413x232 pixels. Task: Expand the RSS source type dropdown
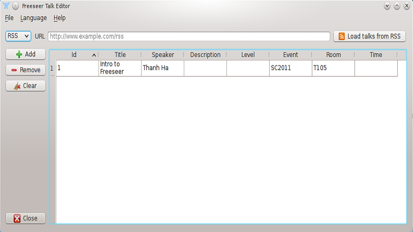[x=18, y=36]
